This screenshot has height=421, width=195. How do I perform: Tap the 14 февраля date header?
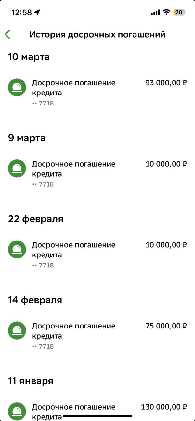click(35, 300)
